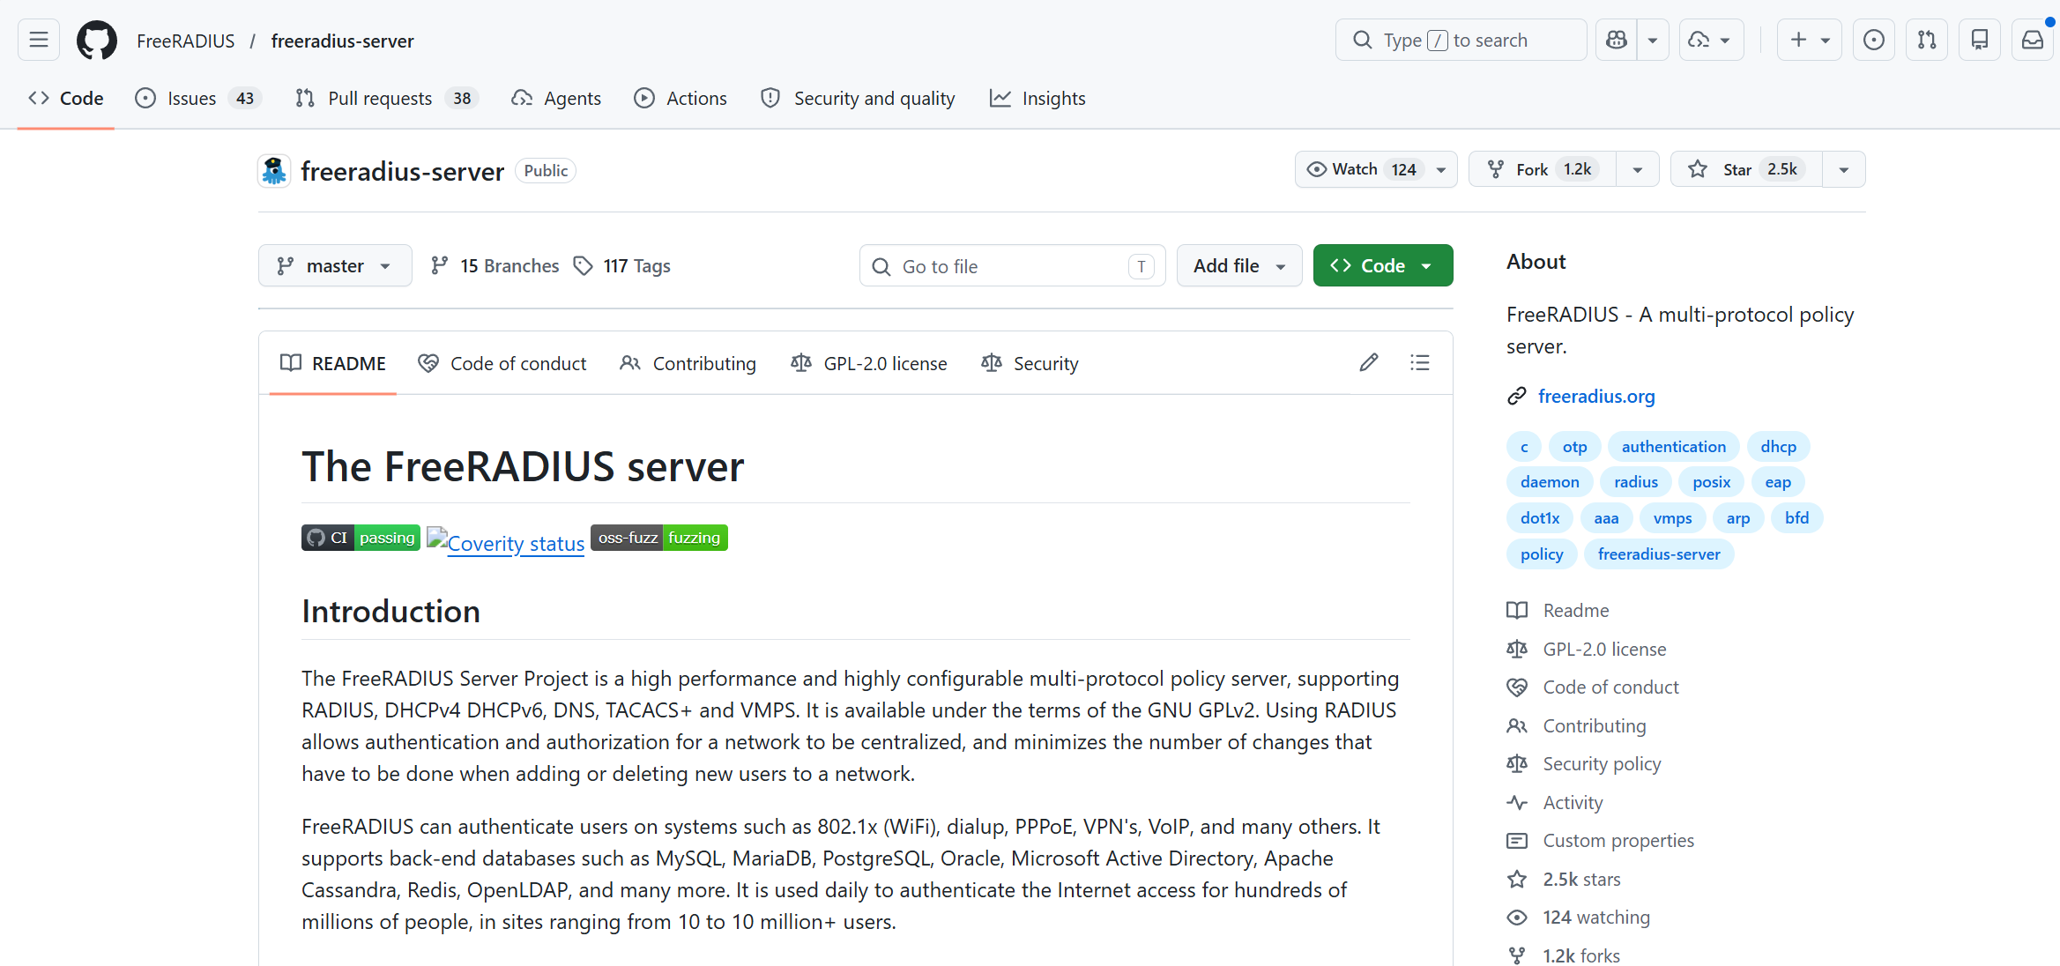Click the dhcp topic tag

1778,446
